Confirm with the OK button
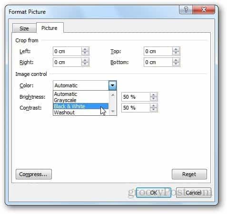Screen dimensions: 227x214 pos(154,193)
